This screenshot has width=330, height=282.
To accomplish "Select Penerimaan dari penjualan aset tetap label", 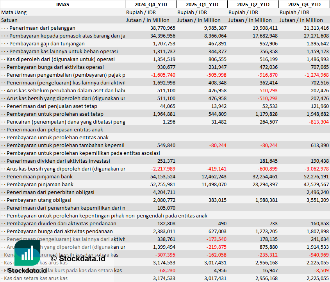I will (52, 106).
